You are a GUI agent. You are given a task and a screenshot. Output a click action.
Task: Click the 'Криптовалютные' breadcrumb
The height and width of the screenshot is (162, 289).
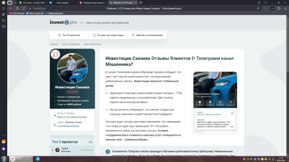tap(93, 44)
